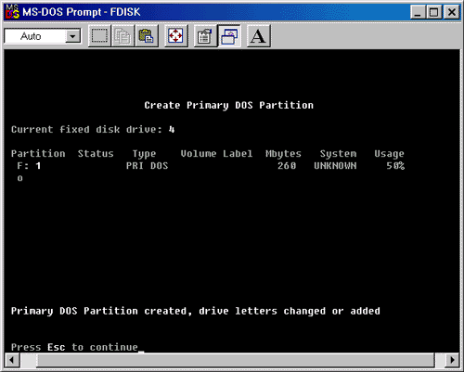Open the Properties toolbar icon
Screen dimensions: 464x372
pyautogui.click(x=205, y=36)
